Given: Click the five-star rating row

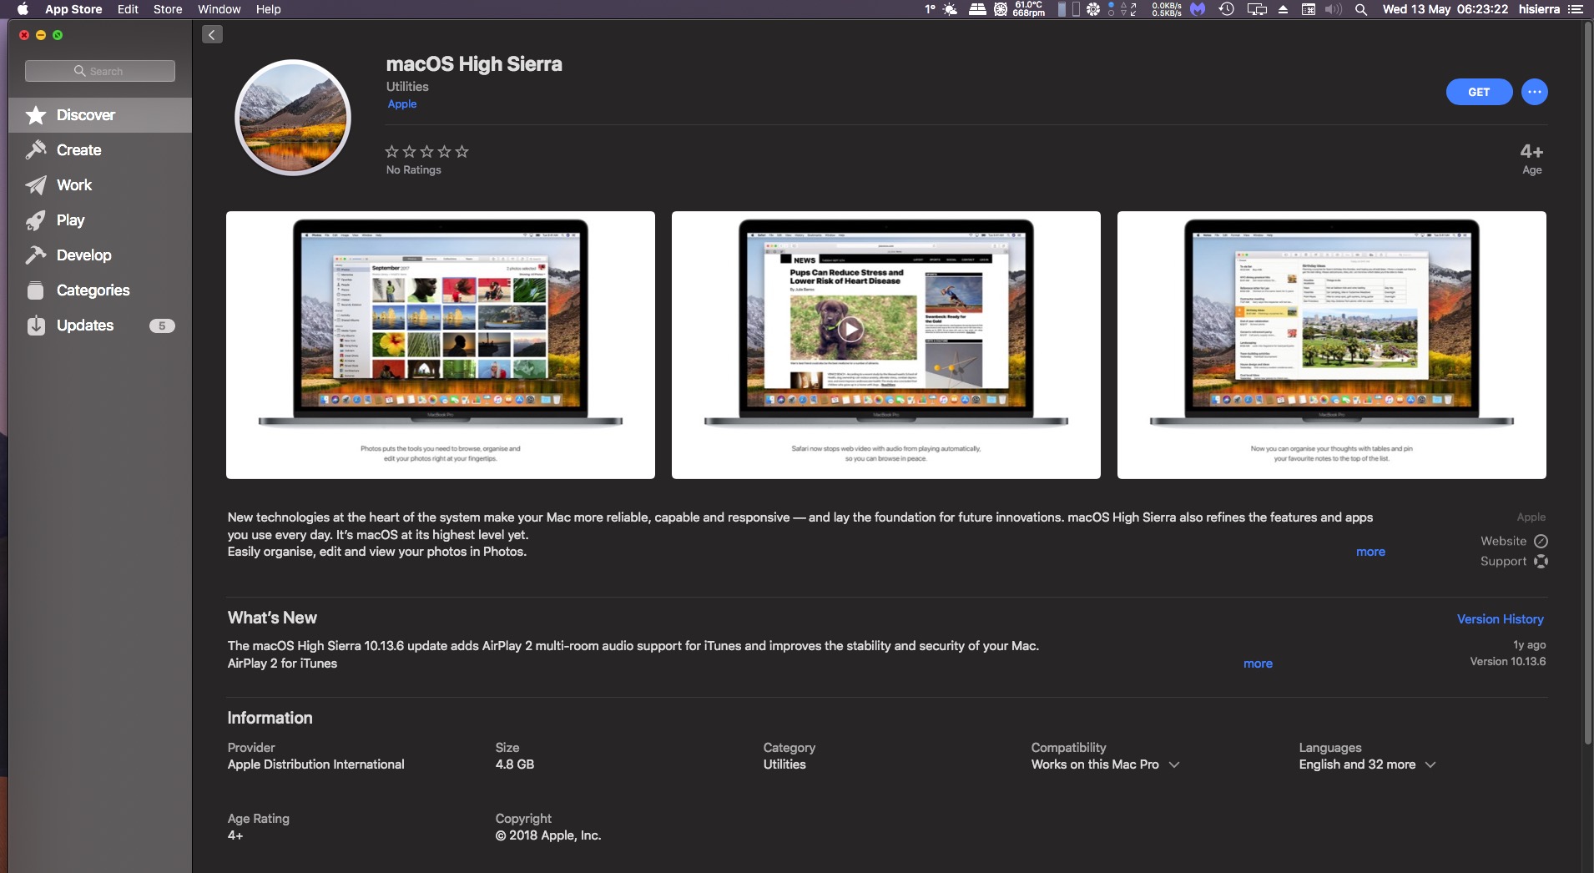Looking at the screenshot, I should pos(426,151).
